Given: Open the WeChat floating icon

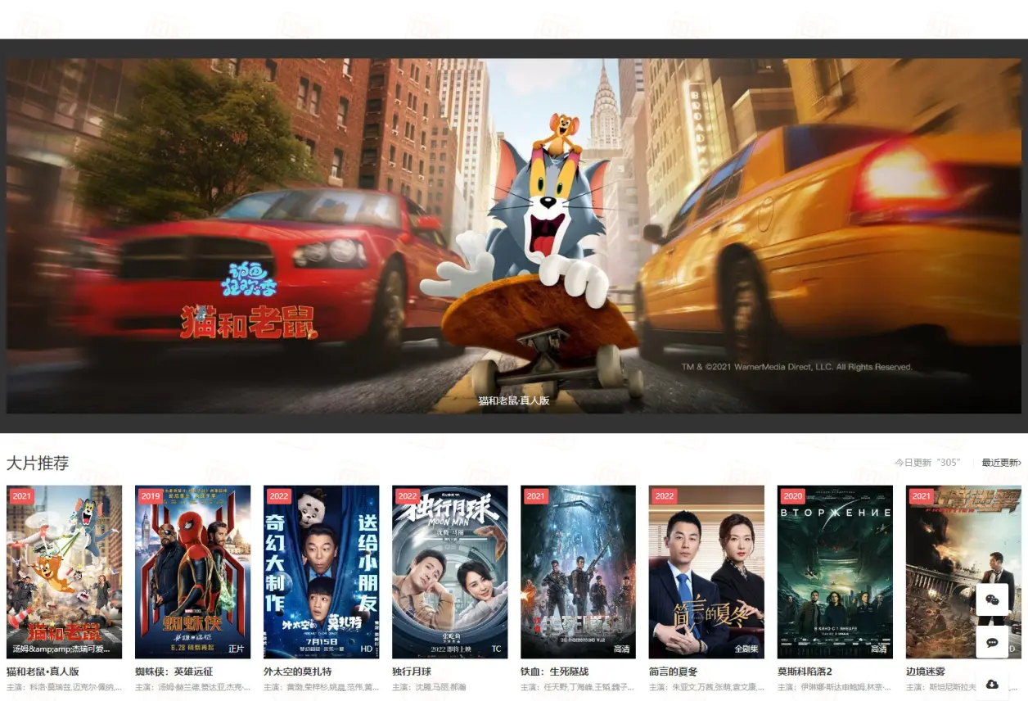Looking at the screenshot, I should [x=992, y=599].
